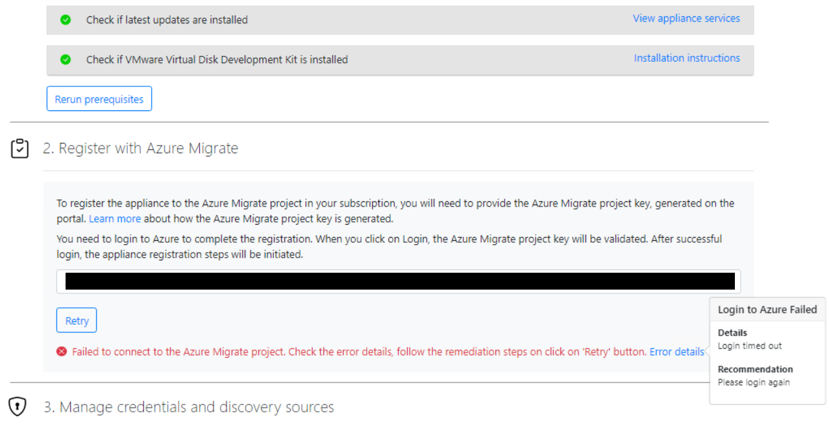
Task: Click the clipboard icon for Register step
Action: 19,149
